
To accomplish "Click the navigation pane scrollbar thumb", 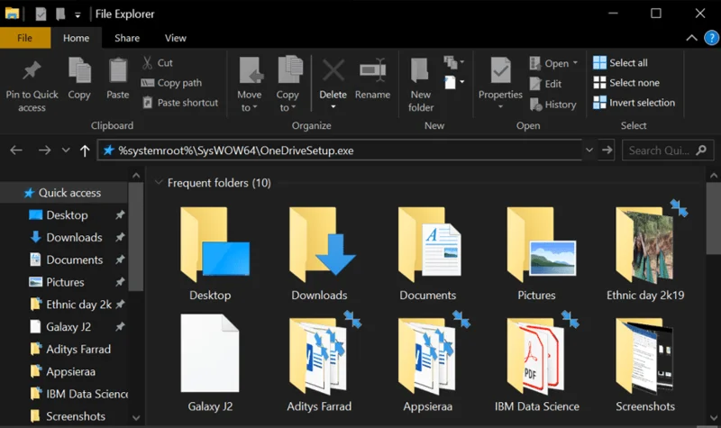I will pyautogui.click(x=136, y=237).
